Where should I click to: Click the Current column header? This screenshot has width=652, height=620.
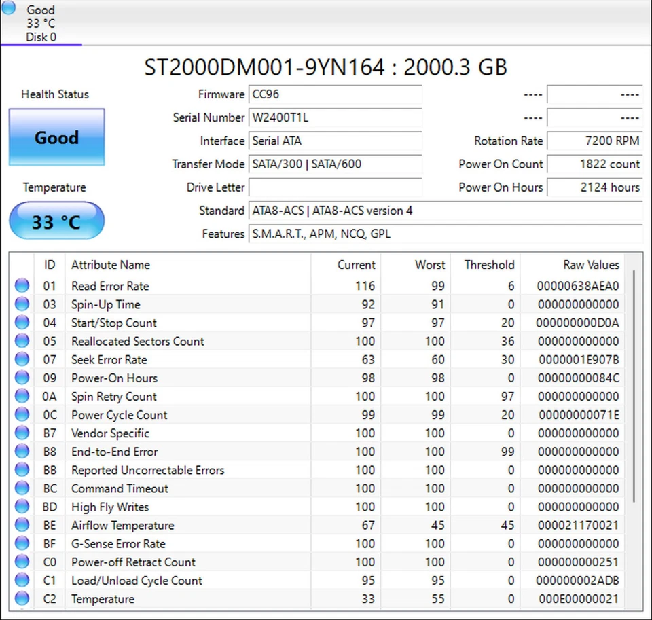(x=356, y=265)
